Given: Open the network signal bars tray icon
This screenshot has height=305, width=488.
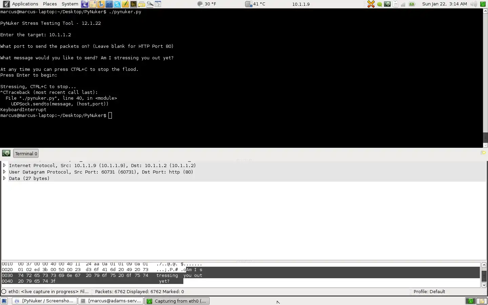Looking at the screenshot, I should coord(403,4).
